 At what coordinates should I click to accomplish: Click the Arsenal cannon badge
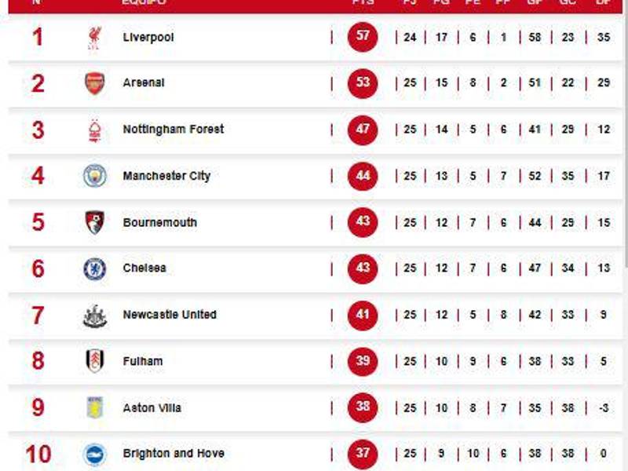(x=93, y=82)
